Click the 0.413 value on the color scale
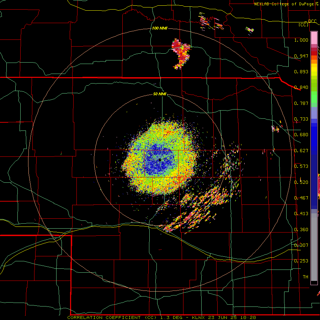This screenshot has height=320, width=320. click(301, 214)
